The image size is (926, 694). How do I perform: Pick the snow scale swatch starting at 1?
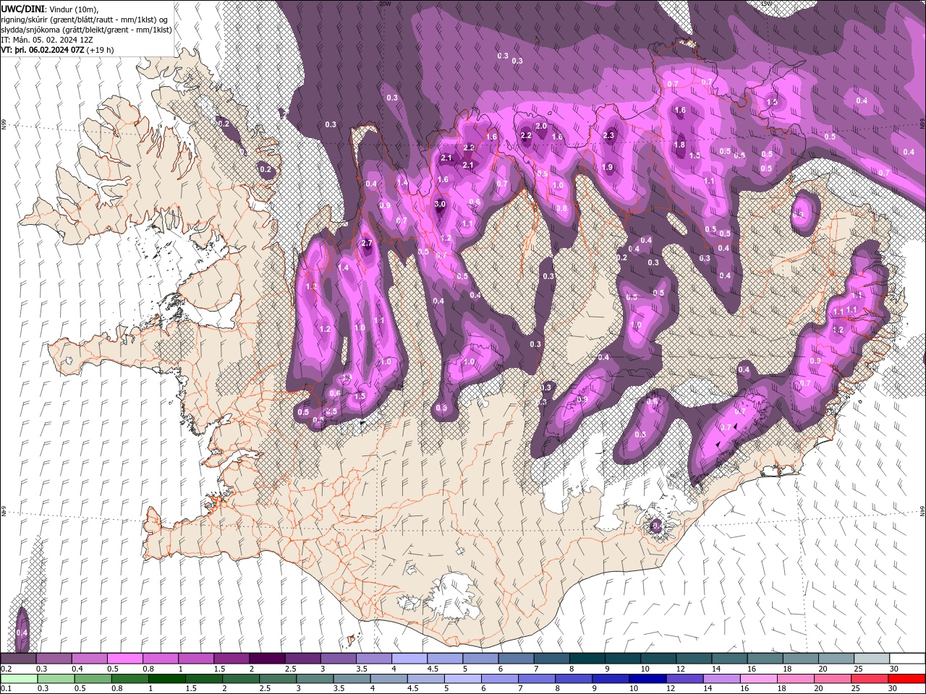195,658
